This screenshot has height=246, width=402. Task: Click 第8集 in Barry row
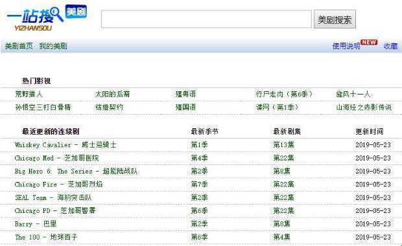(281, 224)
